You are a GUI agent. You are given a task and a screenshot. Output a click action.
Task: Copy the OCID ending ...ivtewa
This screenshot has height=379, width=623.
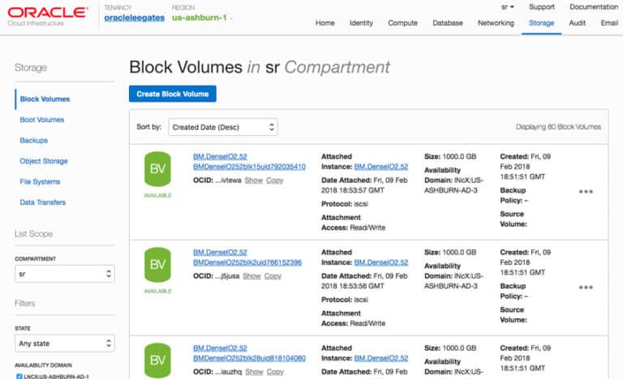(x=274, y=180)
